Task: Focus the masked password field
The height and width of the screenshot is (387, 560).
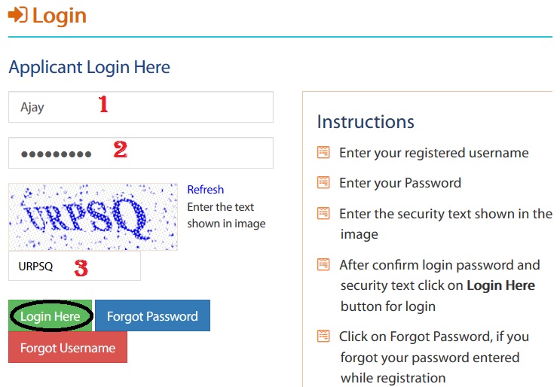Action: click(x=141, y=153)
